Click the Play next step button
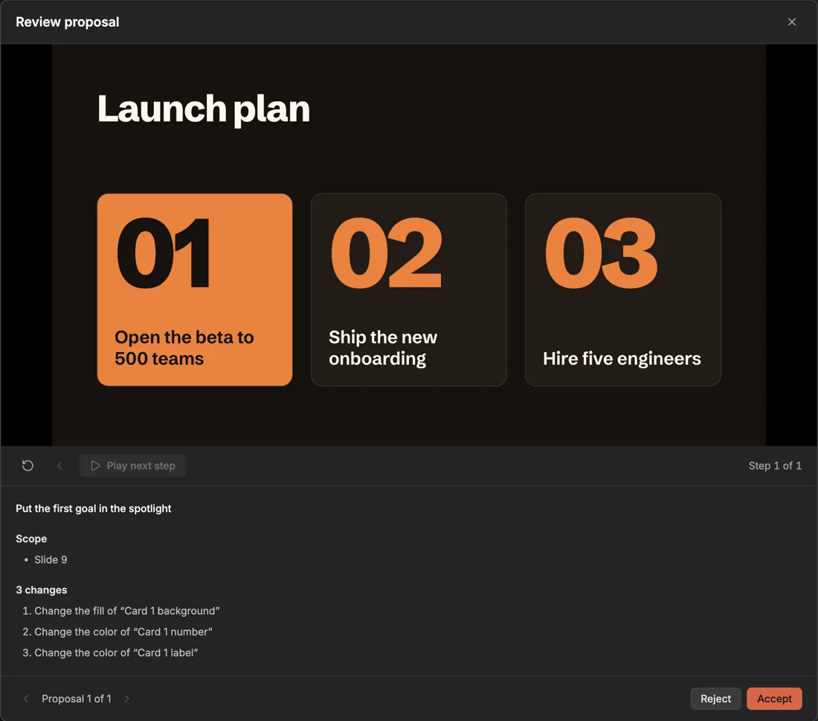The image size is (818, 721). click(132, 465)
